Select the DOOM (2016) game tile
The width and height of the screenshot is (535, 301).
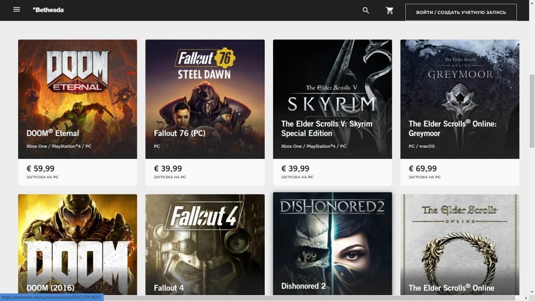[77, 245]
